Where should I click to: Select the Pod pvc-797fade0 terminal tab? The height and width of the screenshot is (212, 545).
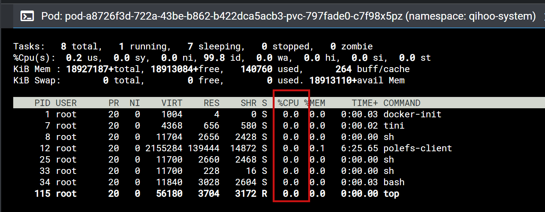point(279,16)
